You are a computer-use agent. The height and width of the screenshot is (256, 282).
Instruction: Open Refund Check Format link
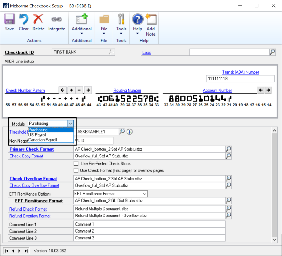click(x=28, y=209)
